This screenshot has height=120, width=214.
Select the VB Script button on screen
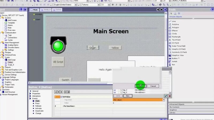[58, 62]
